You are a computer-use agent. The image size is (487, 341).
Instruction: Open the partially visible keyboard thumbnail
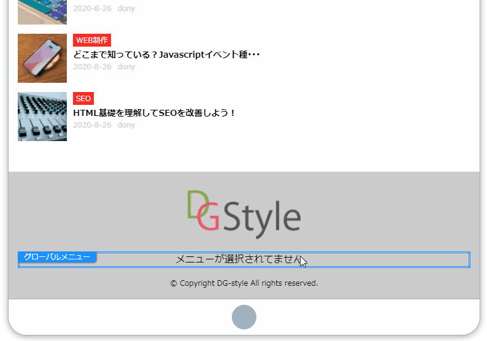pyautogui.click(x=42, y=12)
